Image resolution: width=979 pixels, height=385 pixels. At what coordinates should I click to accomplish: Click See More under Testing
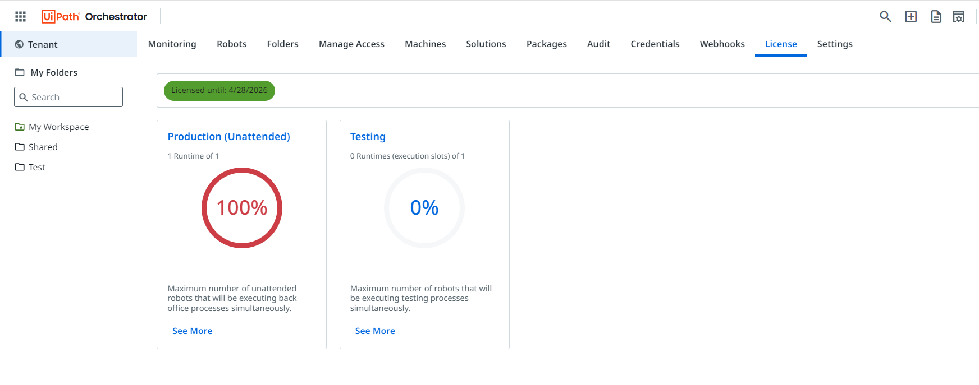[x=375, y=331]
